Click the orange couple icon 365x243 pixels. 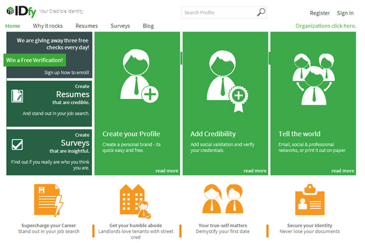[x=223, y=199]
